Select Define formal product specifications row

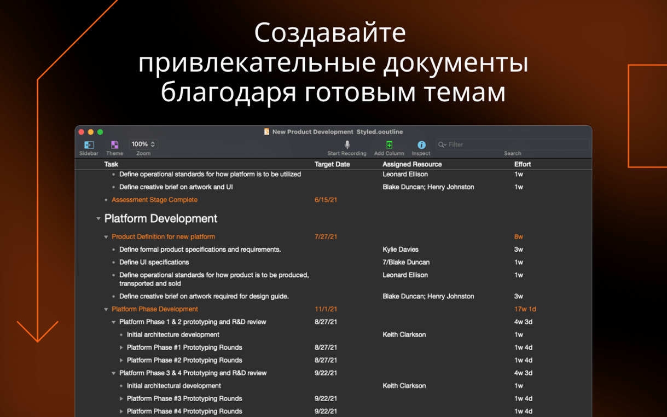[200, 250]
